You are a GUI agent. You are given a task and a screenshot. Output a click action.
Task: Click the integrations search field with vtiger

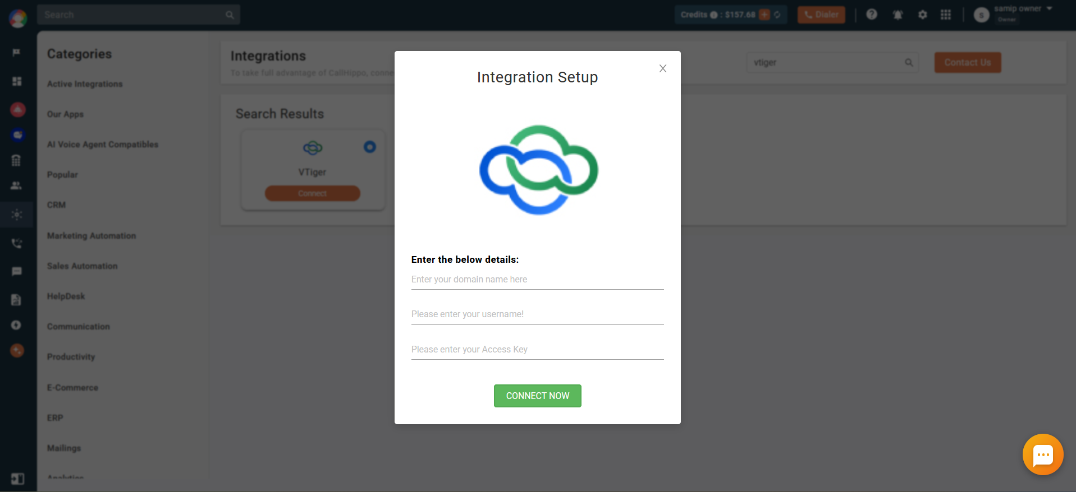click(832, 62)
